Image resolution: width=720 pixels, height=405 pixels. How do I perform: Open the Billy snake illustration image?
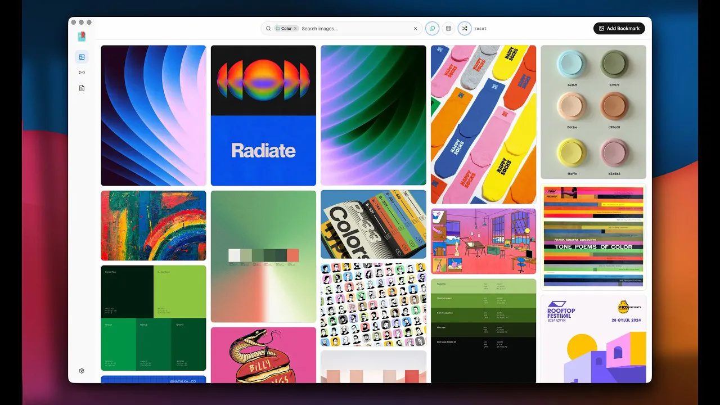click(x=263, y=355)
